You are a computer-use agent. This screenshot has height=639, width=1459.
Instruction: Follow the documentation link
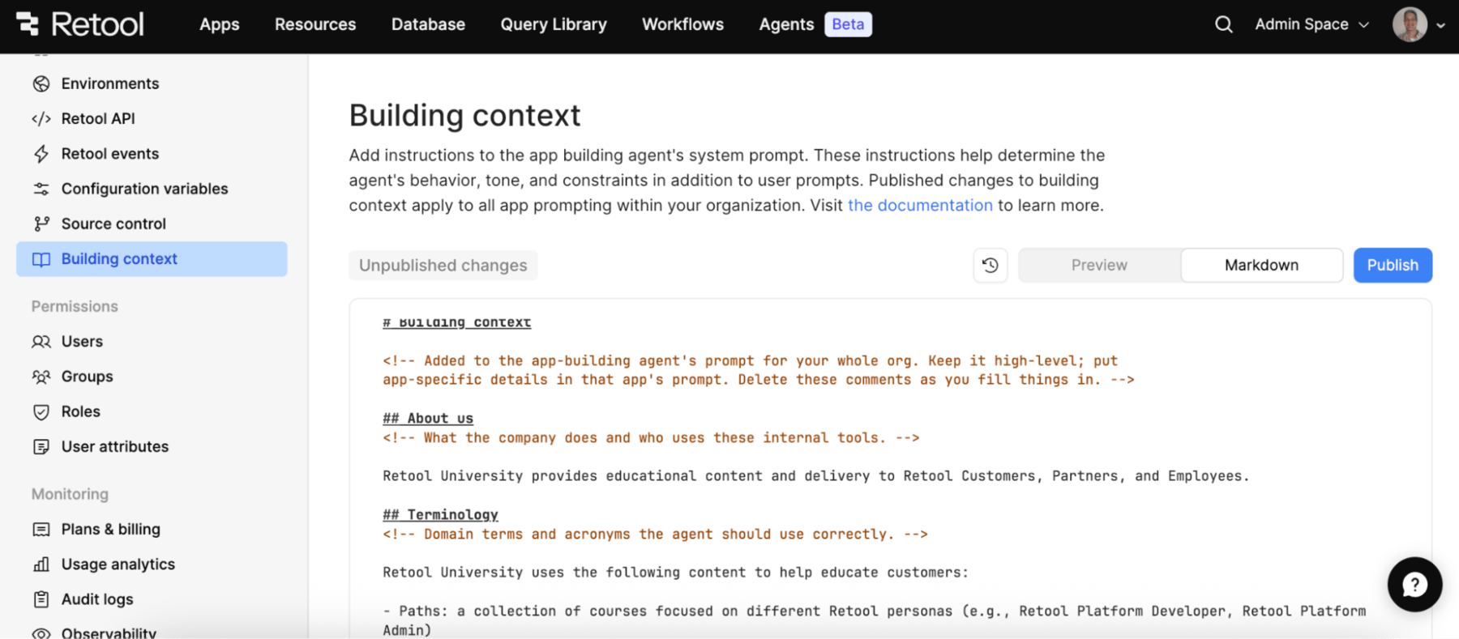click(920, 206)
